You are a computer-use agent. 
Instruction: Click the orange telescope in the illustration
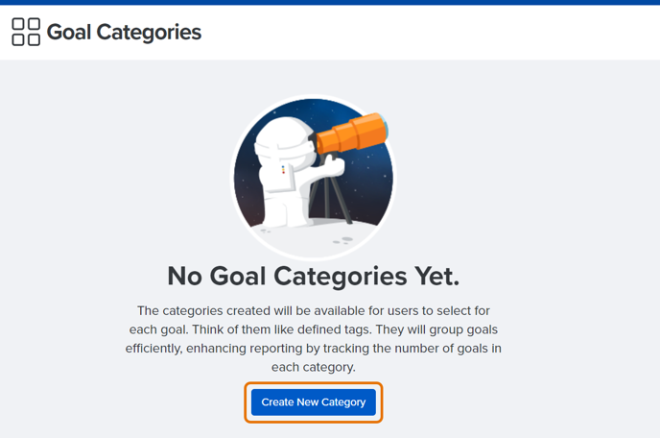tap(351, 134)
